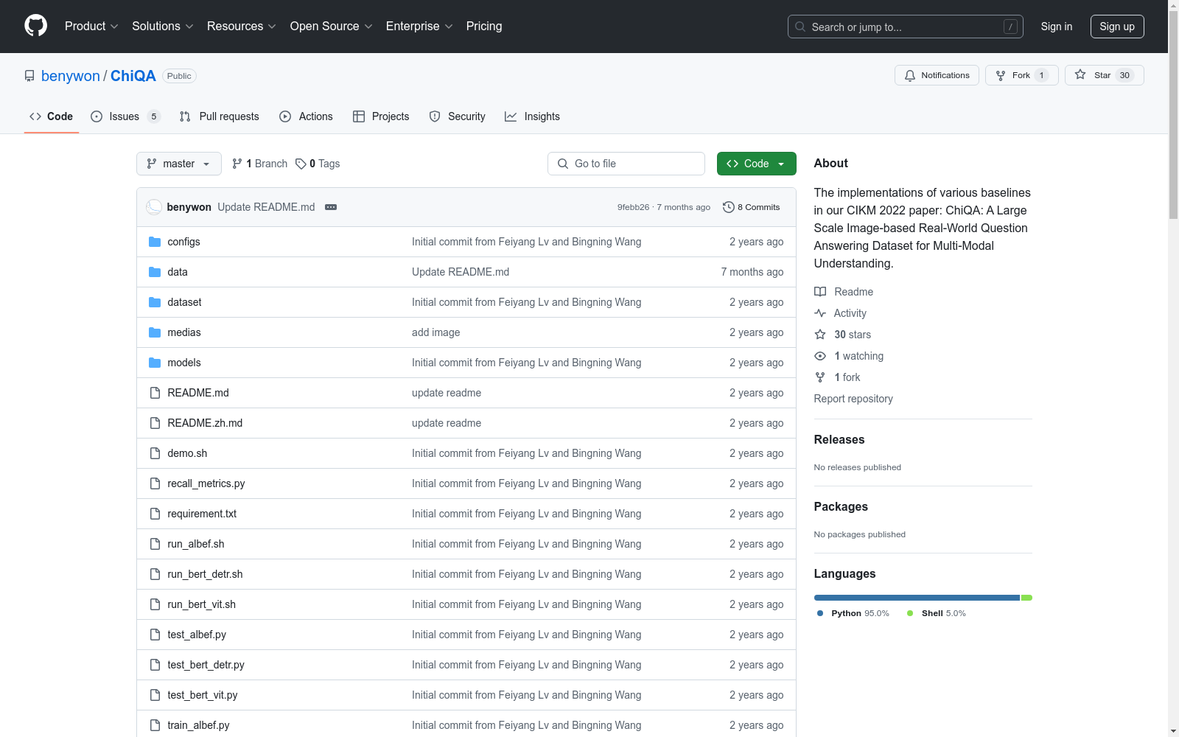
Task: Open the master branch selector
Action: click(x=179, y=164)
